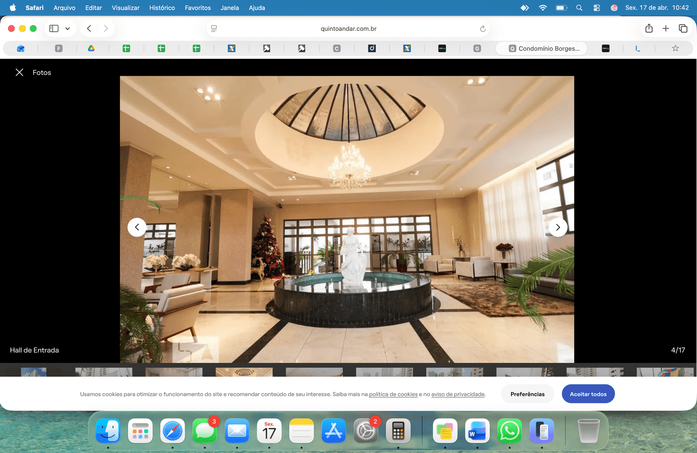Click the main Hall de Entrada photo
This screenshot has width=697, height=453.
click(x=347, y=219)
